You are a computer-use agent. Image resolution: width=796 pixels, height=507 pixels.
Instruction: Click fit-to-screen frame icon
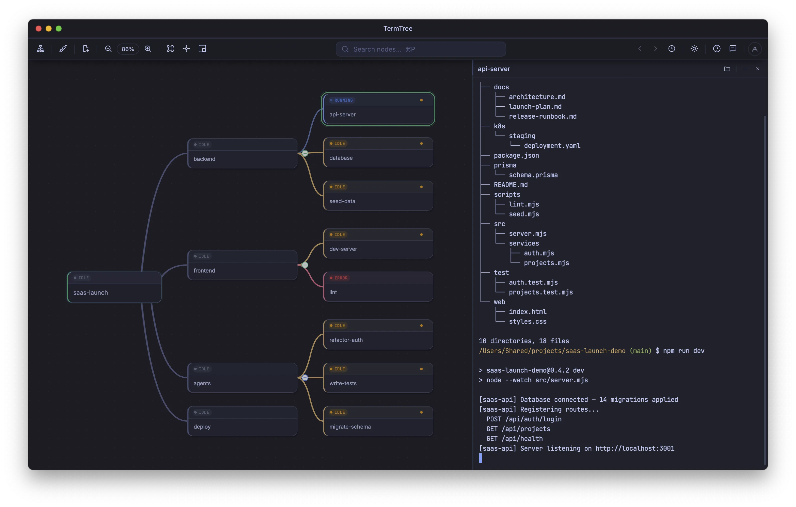point(170,49)
